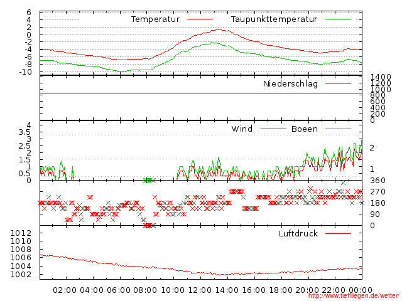This screenshot has height=301, width=402.
Task: Click the 200 precipitation axis value
Action: click(378, 114)
